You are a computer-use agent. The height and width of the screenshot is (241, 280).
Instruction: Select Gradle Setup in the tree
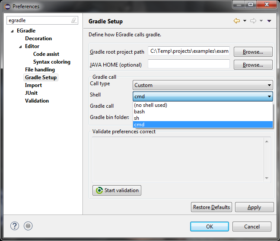tap(41, 77)
